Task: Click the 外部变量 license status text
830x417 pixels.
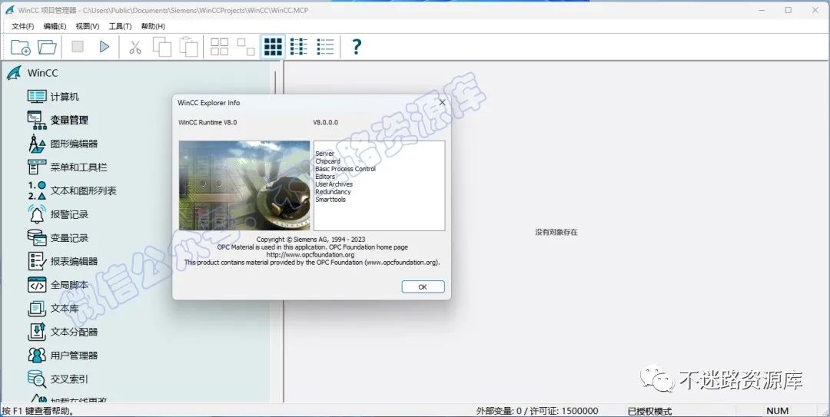Action: (537, 411)
